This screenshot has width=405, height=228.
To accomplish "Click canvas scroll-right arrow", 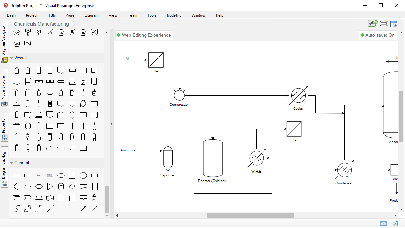I will [x=395, y=215].
